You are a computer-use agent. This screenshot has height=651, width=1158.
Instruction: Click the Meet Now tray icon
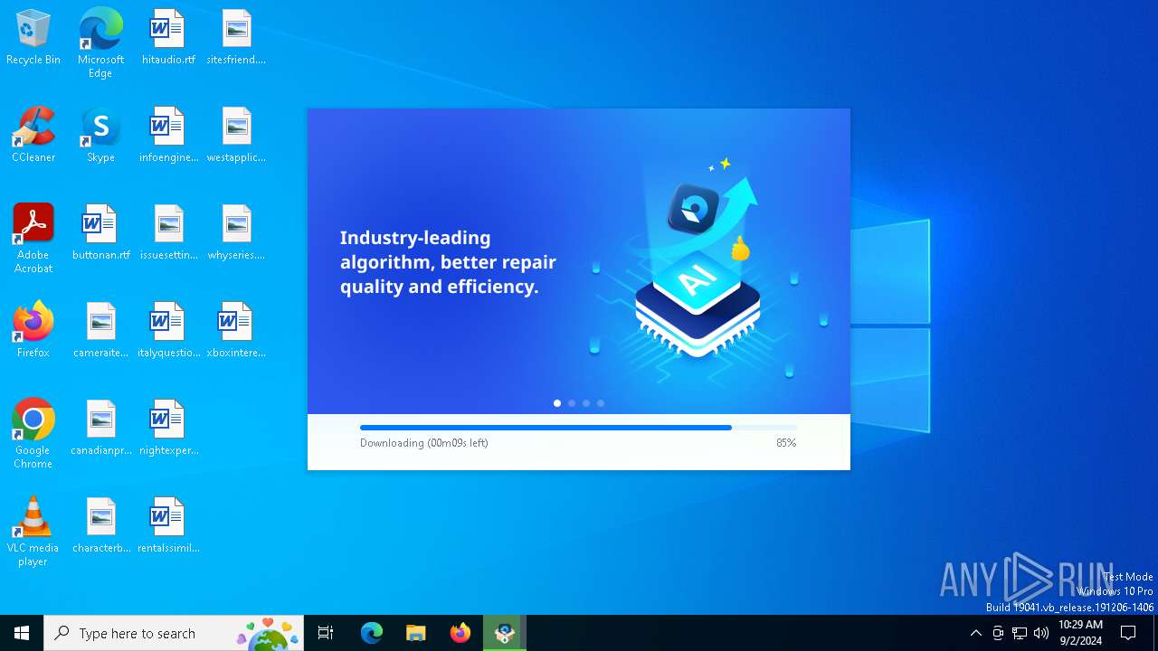coord(998,633)
